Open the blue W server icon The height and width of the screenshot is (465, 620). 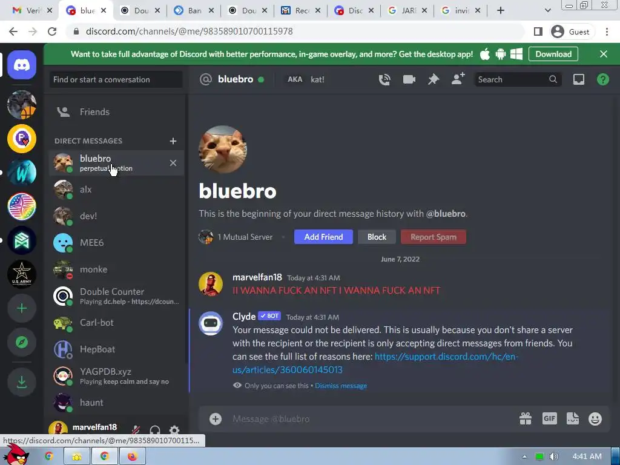(x=22, y=173)
